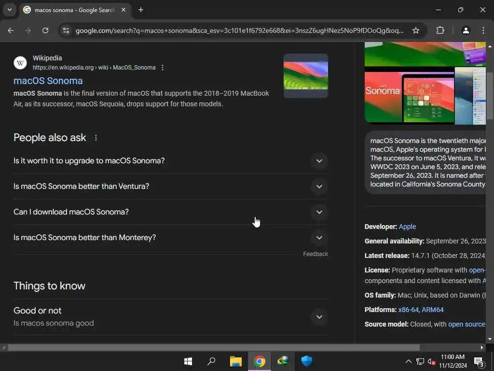Screen dimensions: 494x371
Task: Expand 'Is it worth it to upgrade to macOS Sonoma?'
Action: [171, 161]
